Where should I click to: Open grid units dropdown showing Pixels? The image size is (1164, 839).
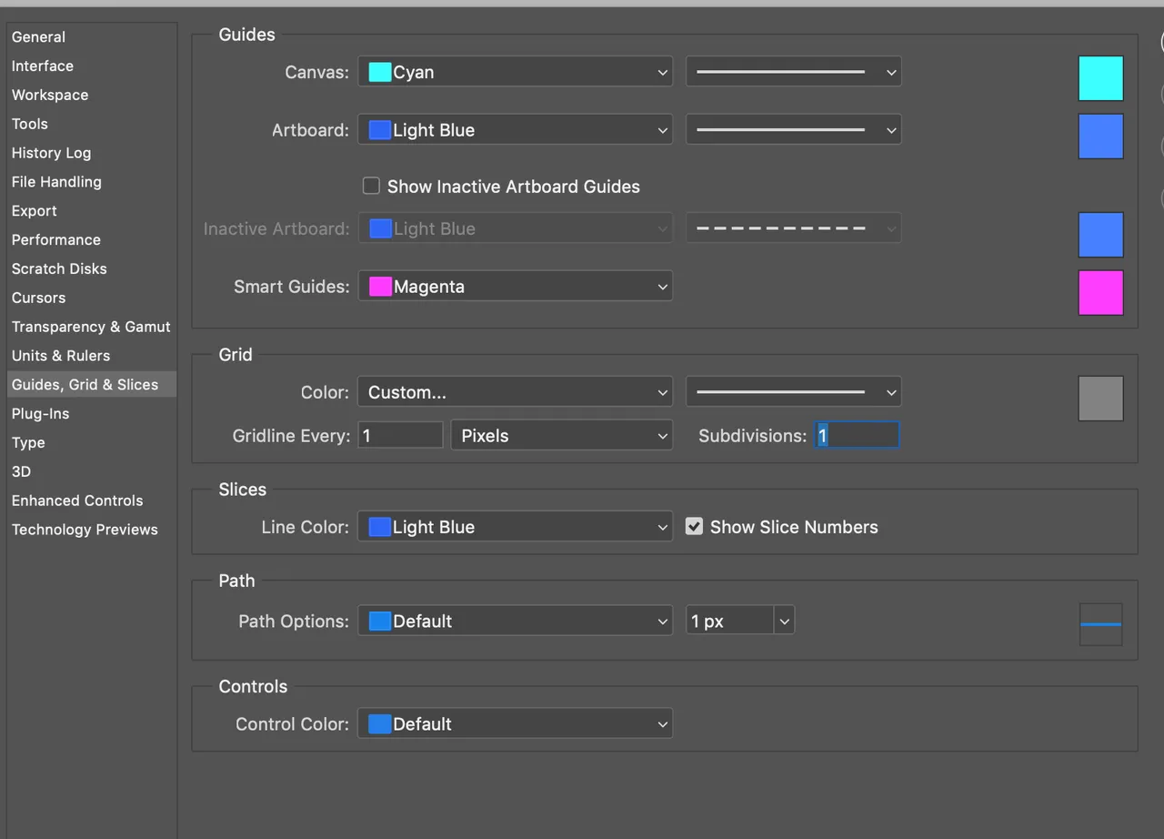point(561,436)
